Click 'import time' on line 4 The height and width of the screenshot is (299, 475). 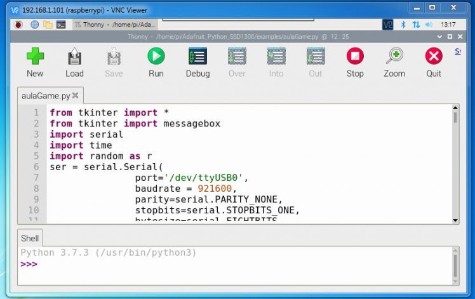(x=81, y=145)
